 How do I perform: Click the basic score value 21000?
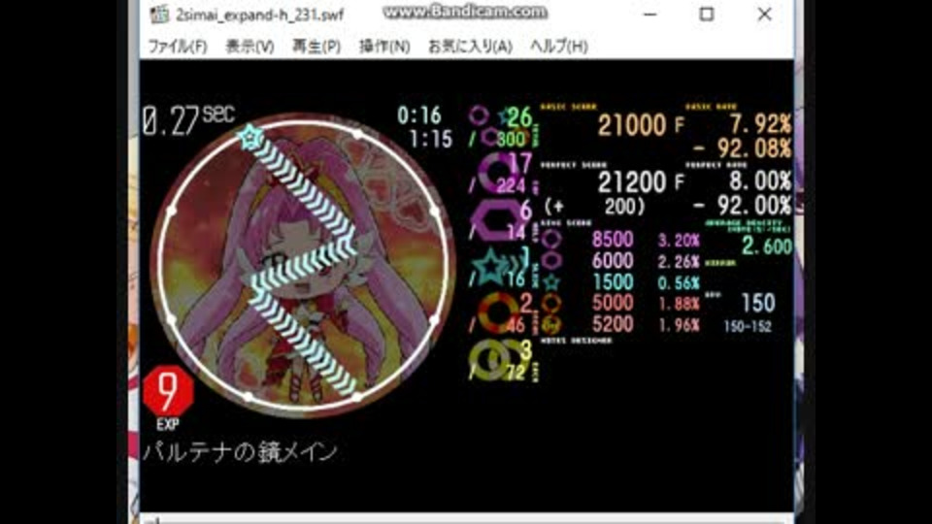(x=632, y=126)
